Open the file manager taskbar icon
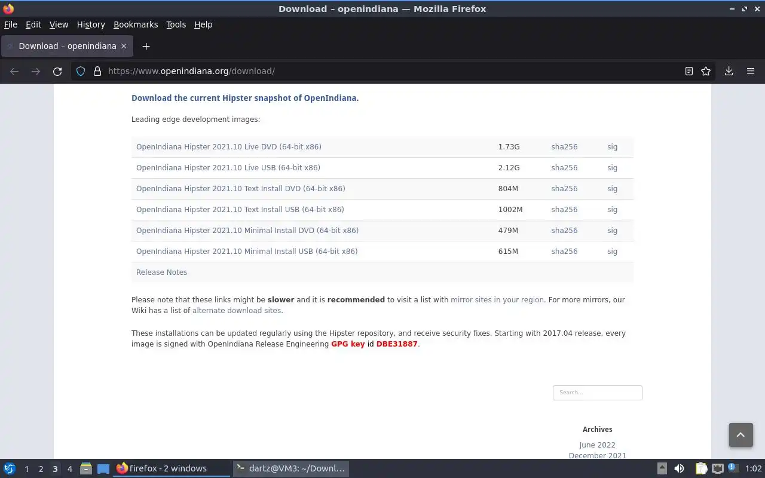The height and width of the screenshot is (478, 765). pos(86,468)
